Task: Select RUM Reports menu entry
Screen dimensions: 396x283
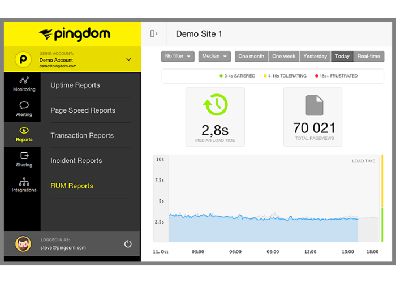Action: [x=72, y=186]
